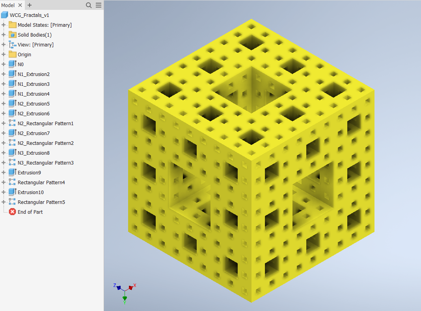Close the Model browser tab
421x311 pixels.
click(x=20, y=5)
